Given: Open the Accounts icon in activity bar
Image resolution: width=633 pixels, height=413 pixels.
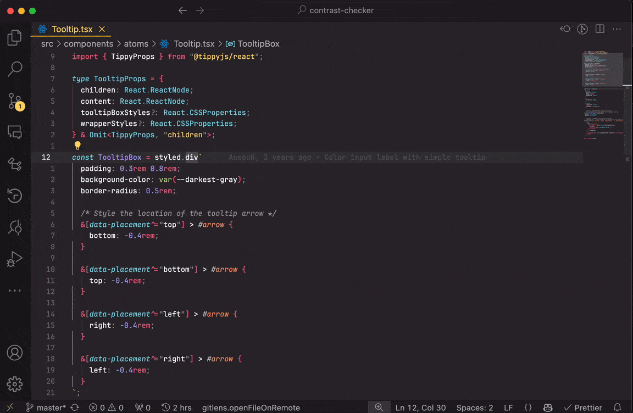Looking at the screenshot, I should [x=15, y=353].
